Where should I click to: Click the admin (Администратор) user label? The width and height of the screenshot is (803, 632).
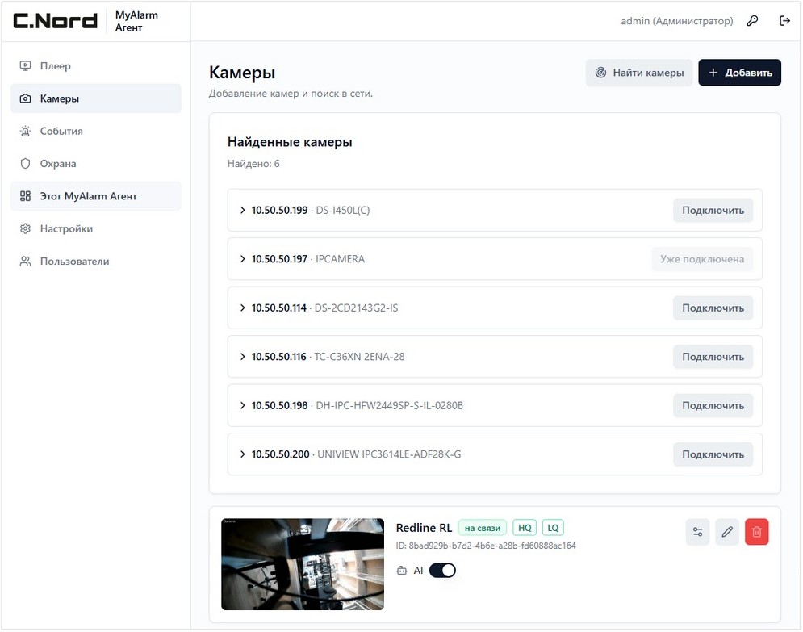(677, 21)
